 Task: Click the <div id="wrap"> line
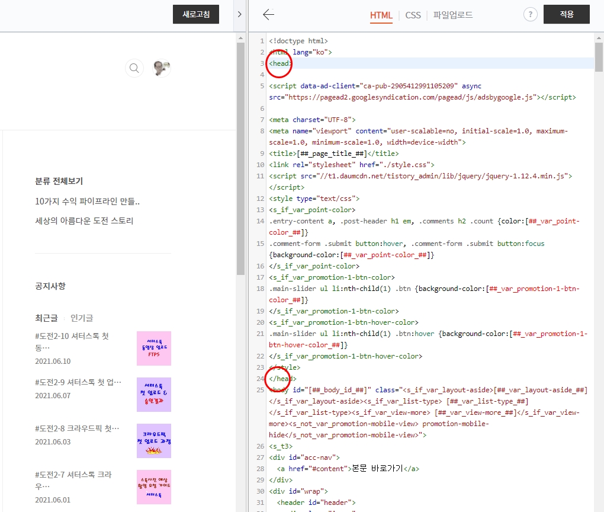point(298,491)
